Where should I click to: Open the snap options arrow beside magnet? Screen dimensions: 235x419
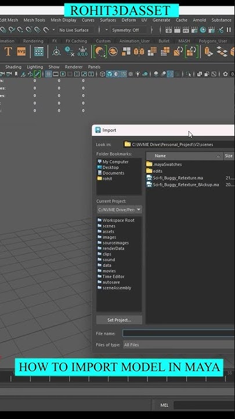(x=53, y=30)
